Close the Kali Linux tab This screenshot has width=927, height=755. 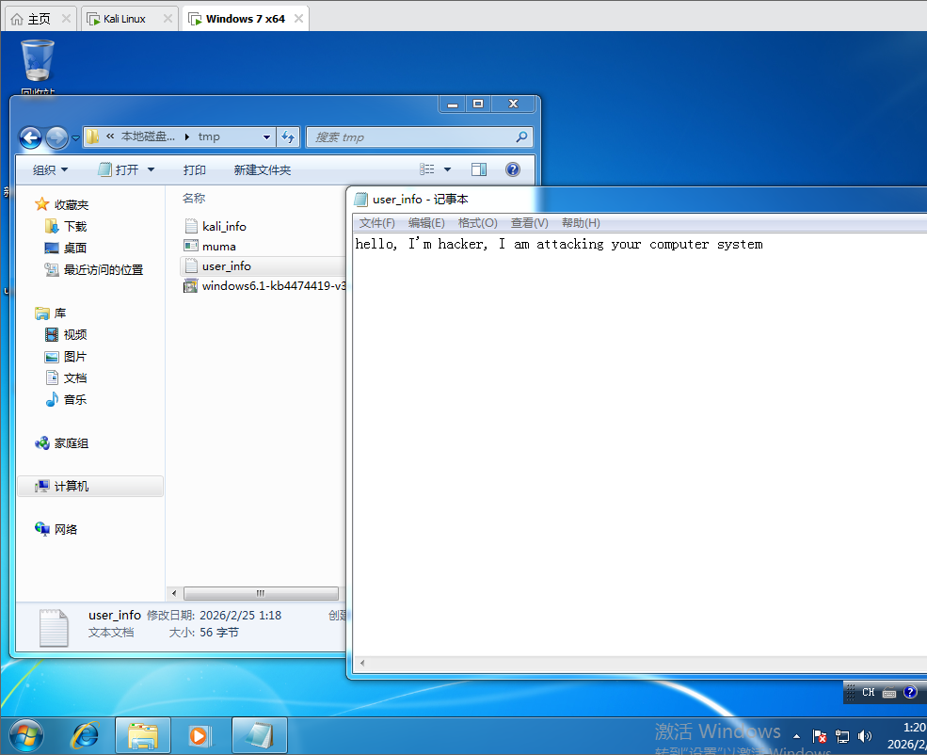click(168, 19)
